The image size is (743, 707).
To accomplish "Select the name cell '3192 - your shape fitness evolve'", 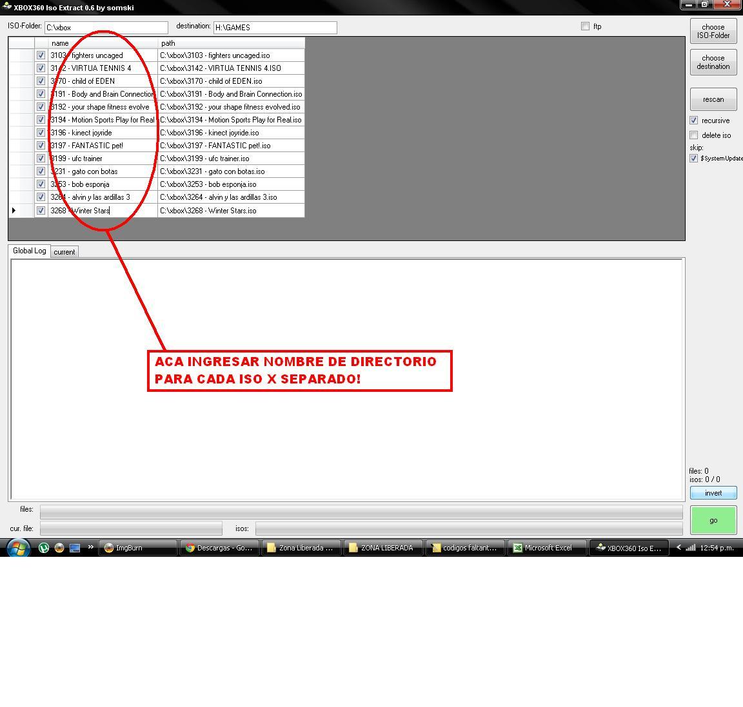I will coord(103,106).
